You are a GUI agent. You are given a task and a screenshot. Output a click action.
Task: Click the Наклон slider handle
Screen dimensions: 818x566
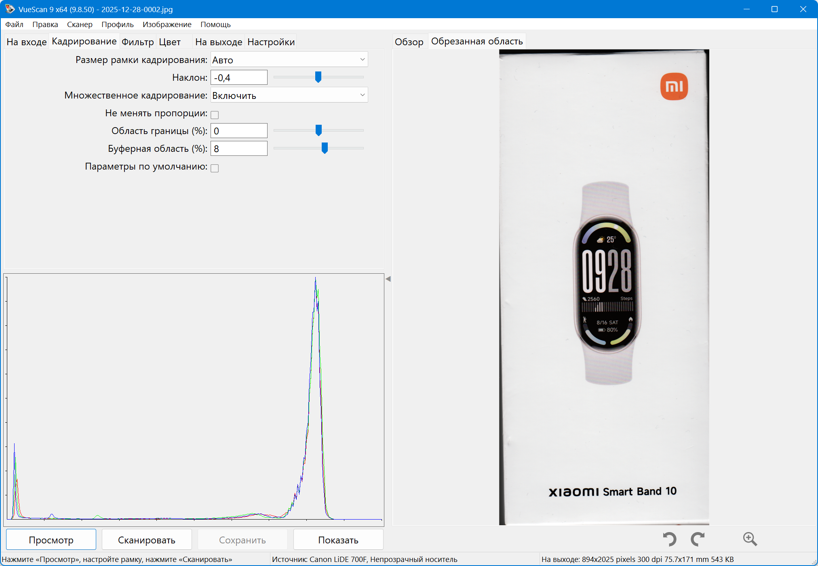[318, 77]
